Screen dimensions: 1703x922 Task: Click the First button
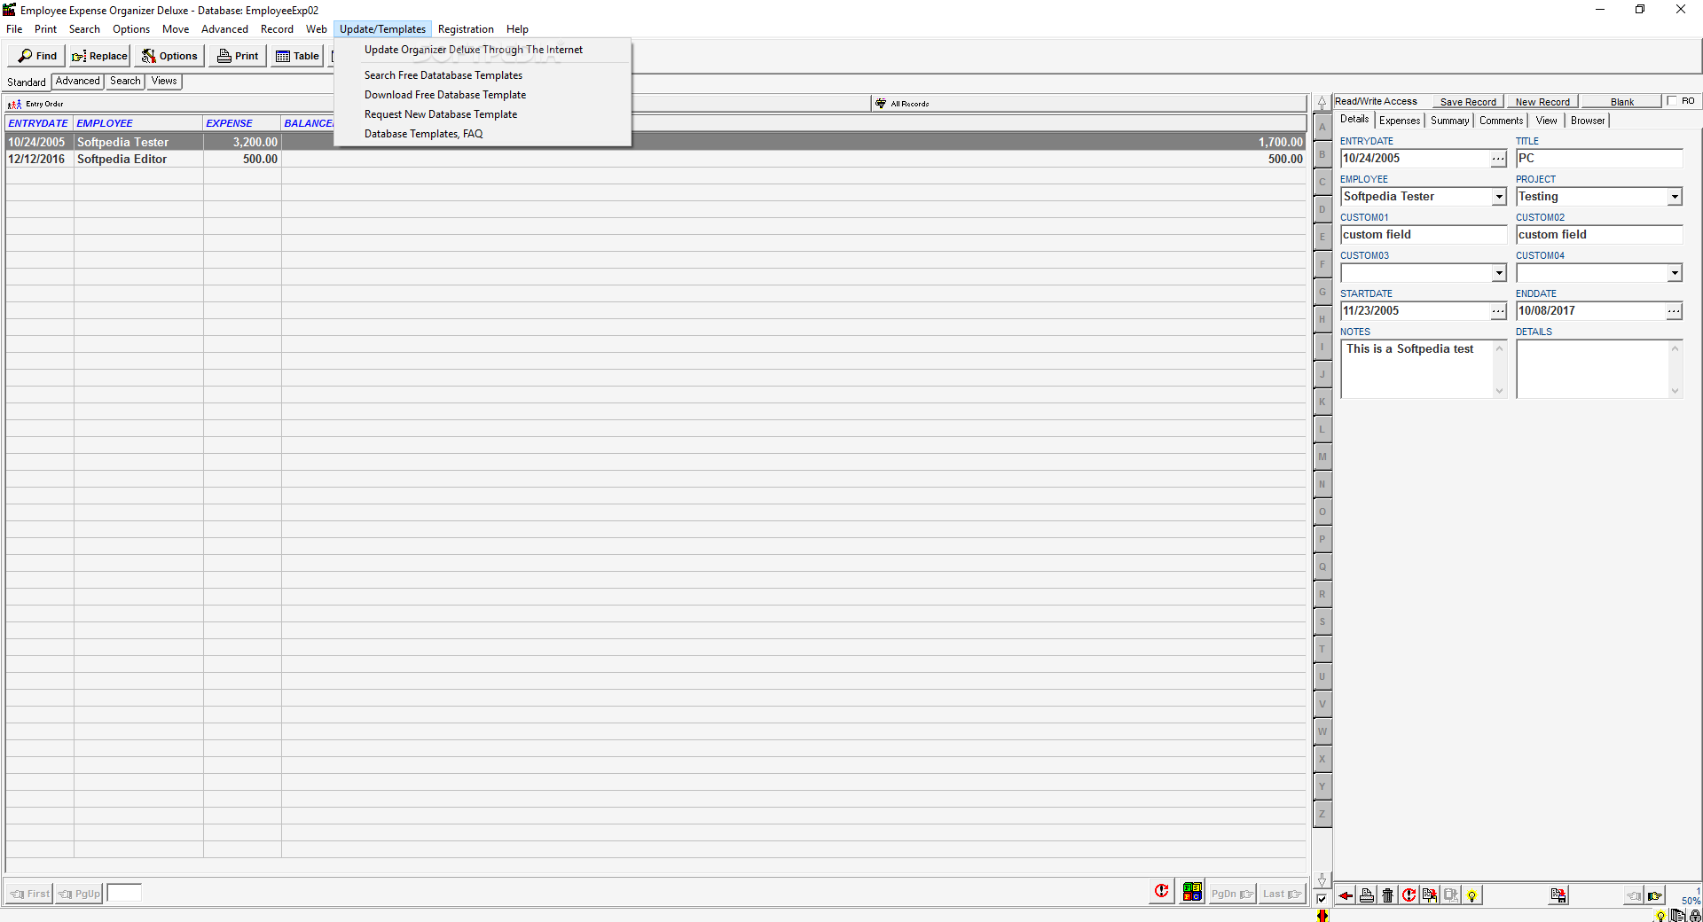click(29, 894)
